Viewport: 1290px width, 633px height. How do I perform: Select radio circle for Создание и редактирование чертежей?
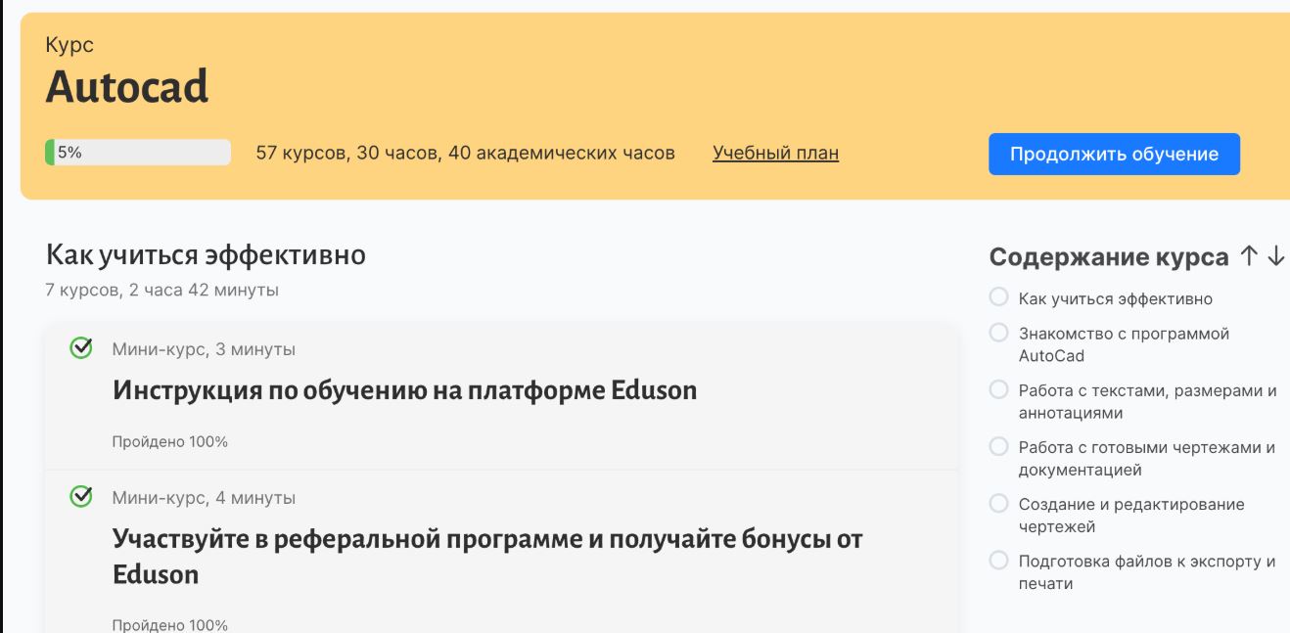[x=999, y=504]
